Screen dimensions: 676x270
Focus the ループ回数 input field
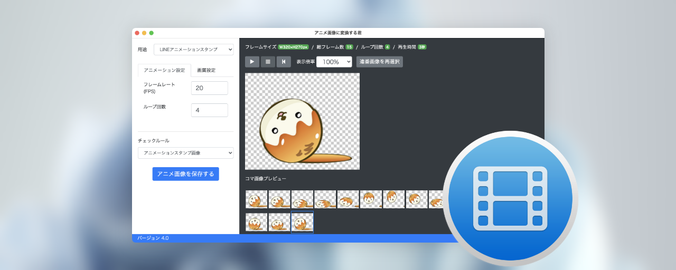point(209,110)
